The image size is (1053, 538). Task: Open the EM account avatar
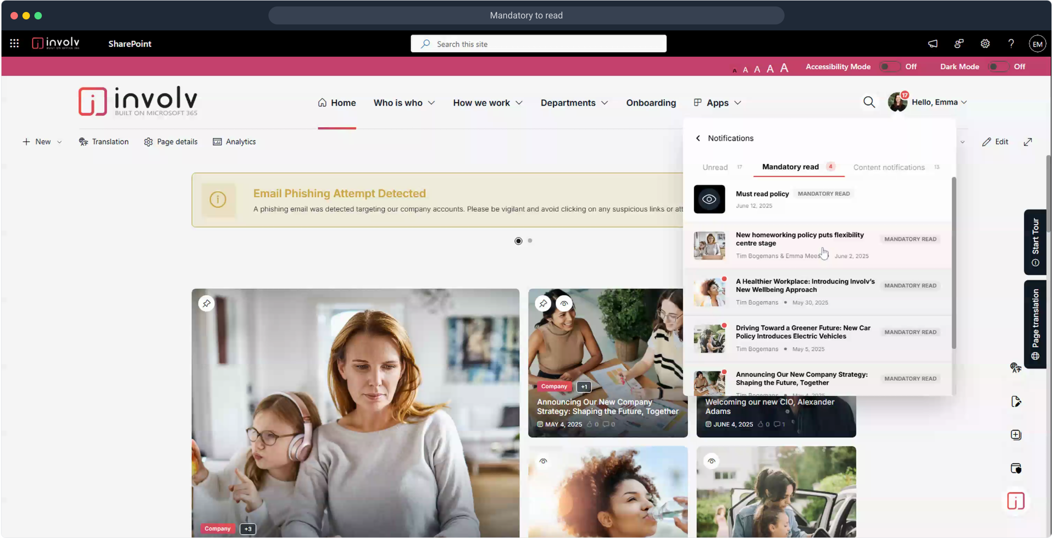click(1038, 44)
